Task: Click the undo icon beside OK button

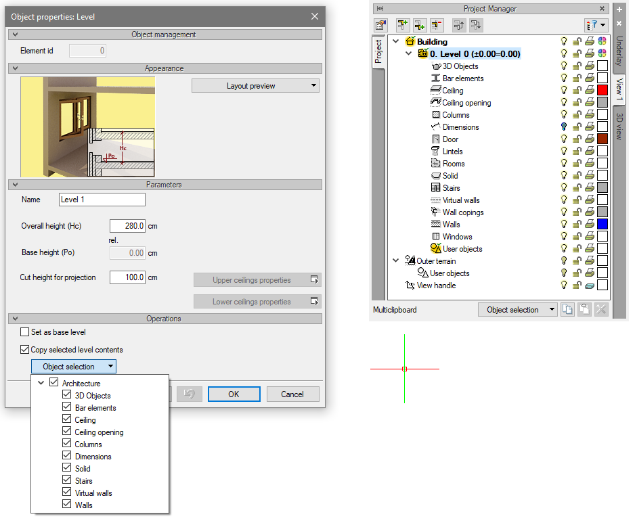Action: 189,394
